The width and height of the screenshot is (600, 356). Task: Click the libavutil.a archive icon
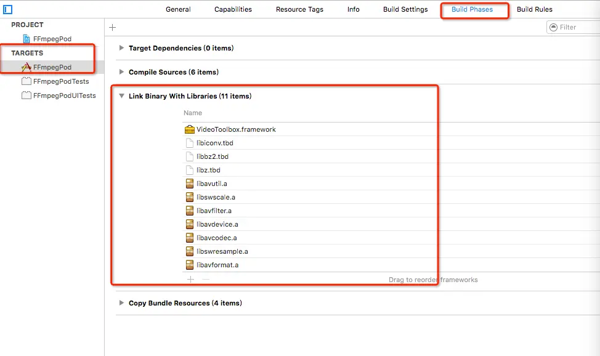pyautogui.click(x=189, y=184)
